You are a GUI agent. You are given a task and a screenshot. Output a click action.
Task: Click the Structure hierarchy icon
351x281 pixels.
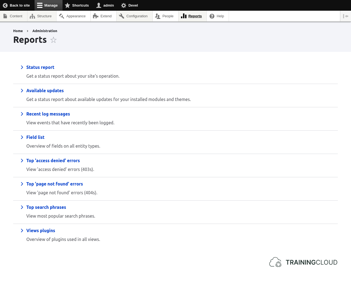(32, 16)
